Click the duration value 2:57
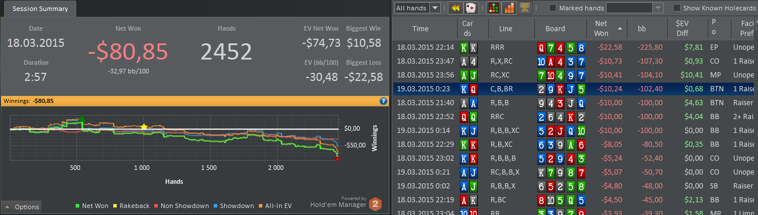The width and height of the screenshot is (758, 215). tap(36, 76)
